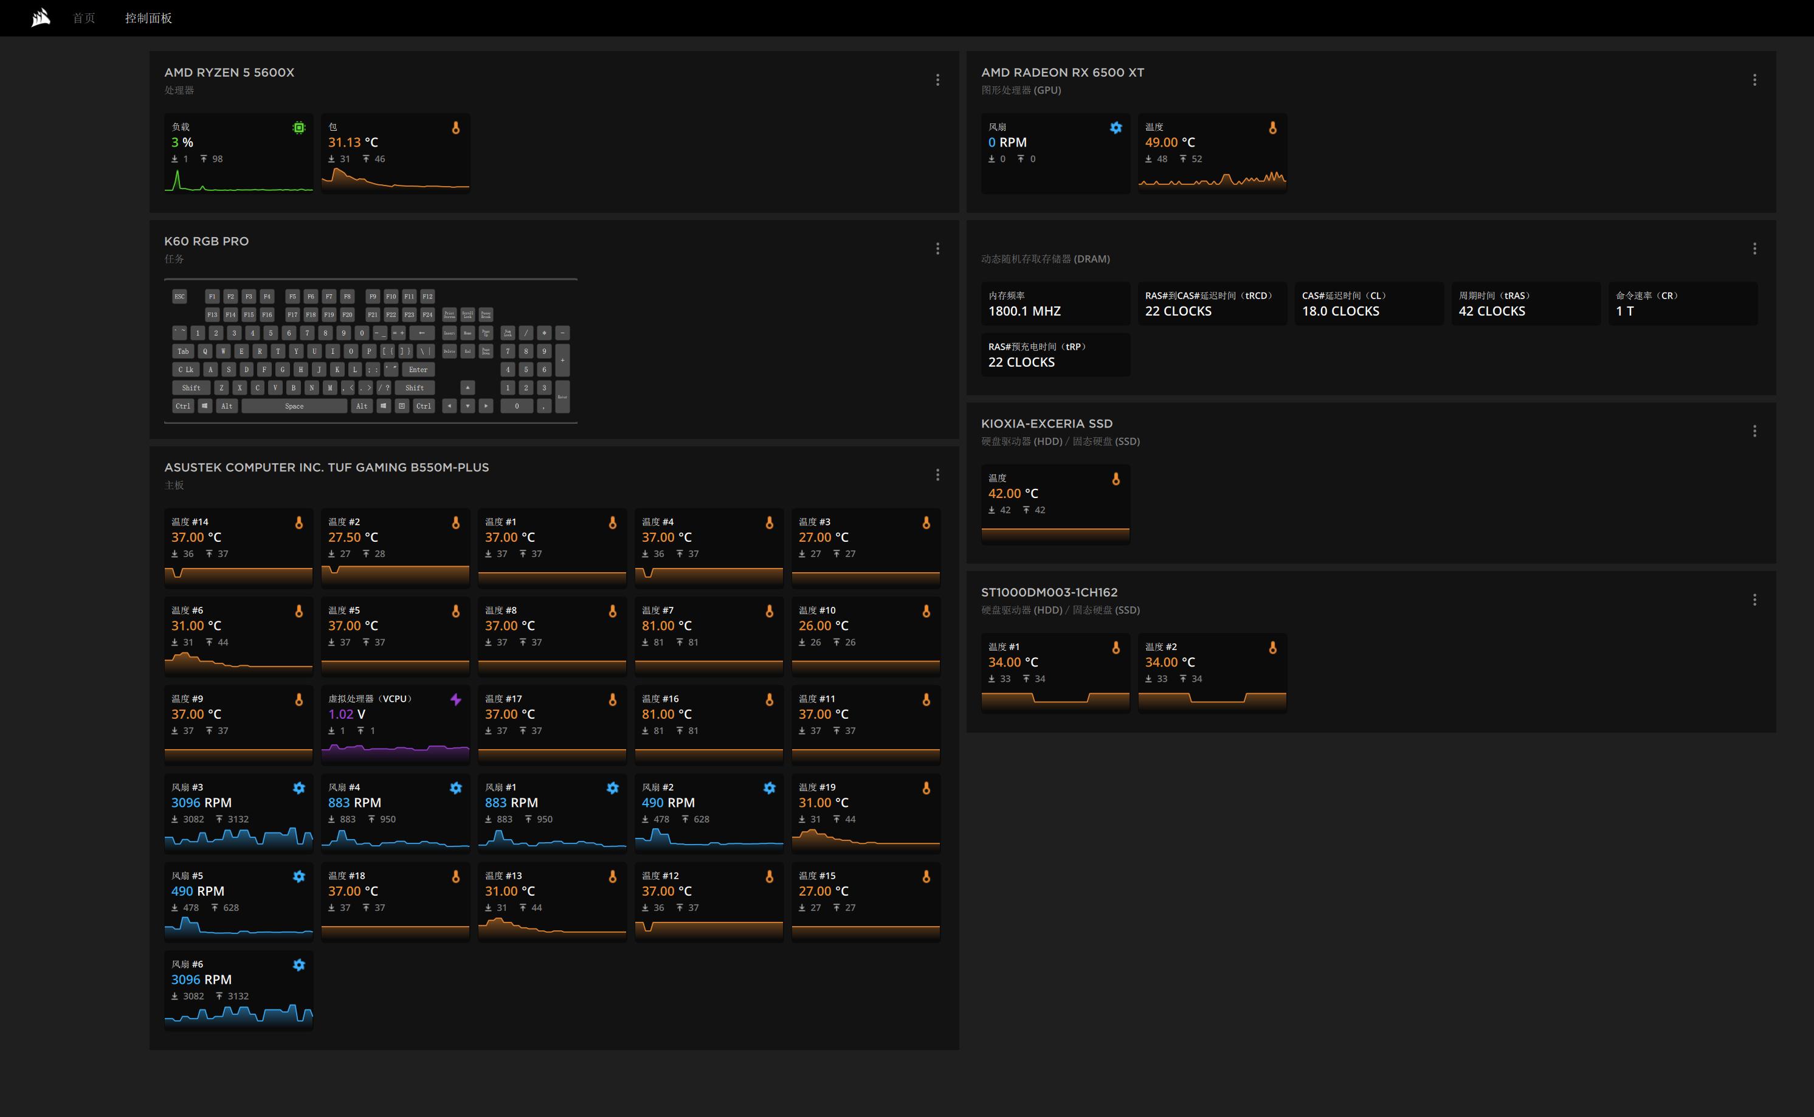Click the purple VCPU voltage lightning icon

[456, 699]
